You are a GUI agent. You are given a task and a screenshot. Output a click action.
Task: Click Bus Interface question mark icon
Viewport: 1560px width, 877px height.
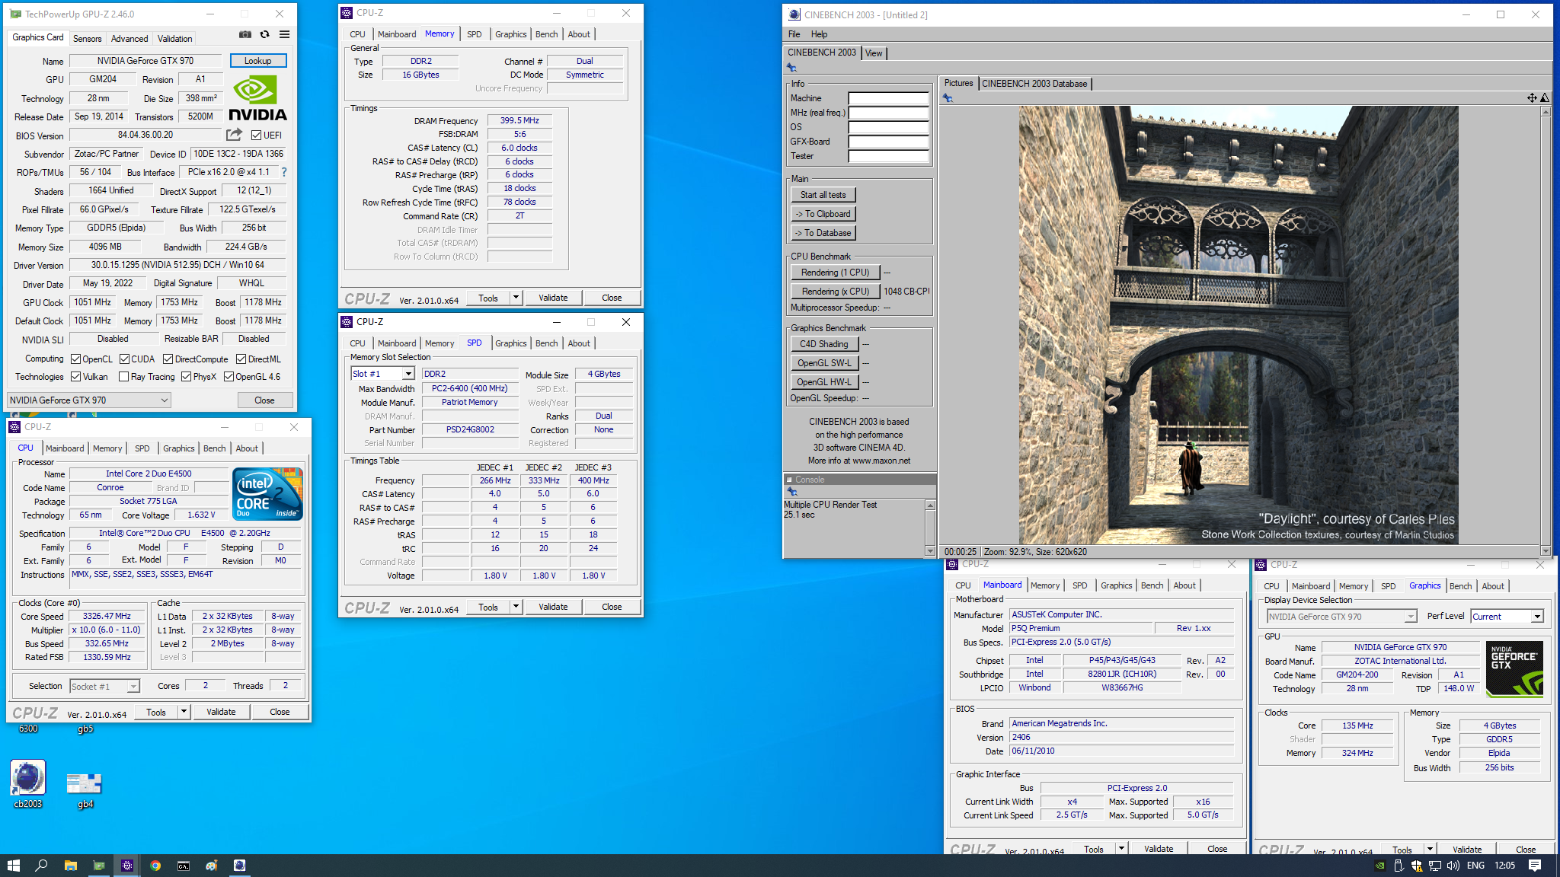[x=284, y=172]
